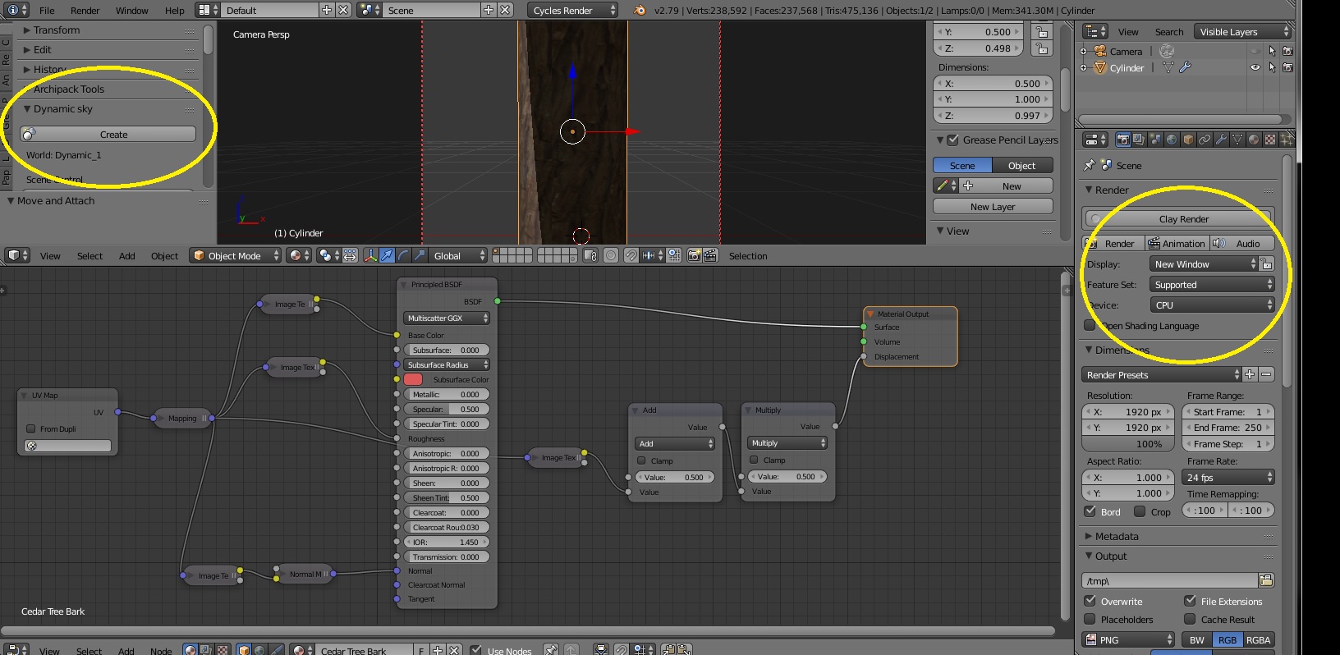
Task: Open the World properties tab
Action: [1172, 140]
